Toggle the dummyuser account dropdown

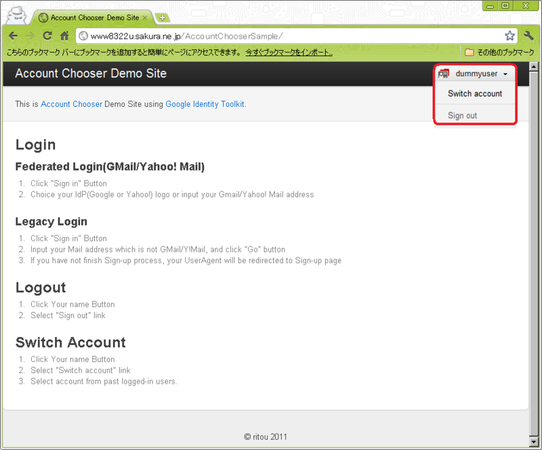[x=476, y=74]
